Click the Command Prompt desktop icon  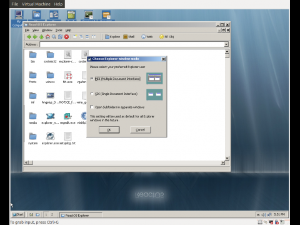pos(89,15)
